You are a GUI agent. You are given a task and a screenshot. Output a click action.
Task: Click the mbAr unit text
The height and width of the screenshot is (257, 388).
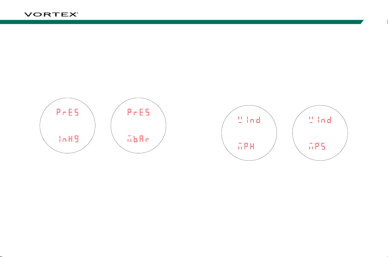point(138,139)
